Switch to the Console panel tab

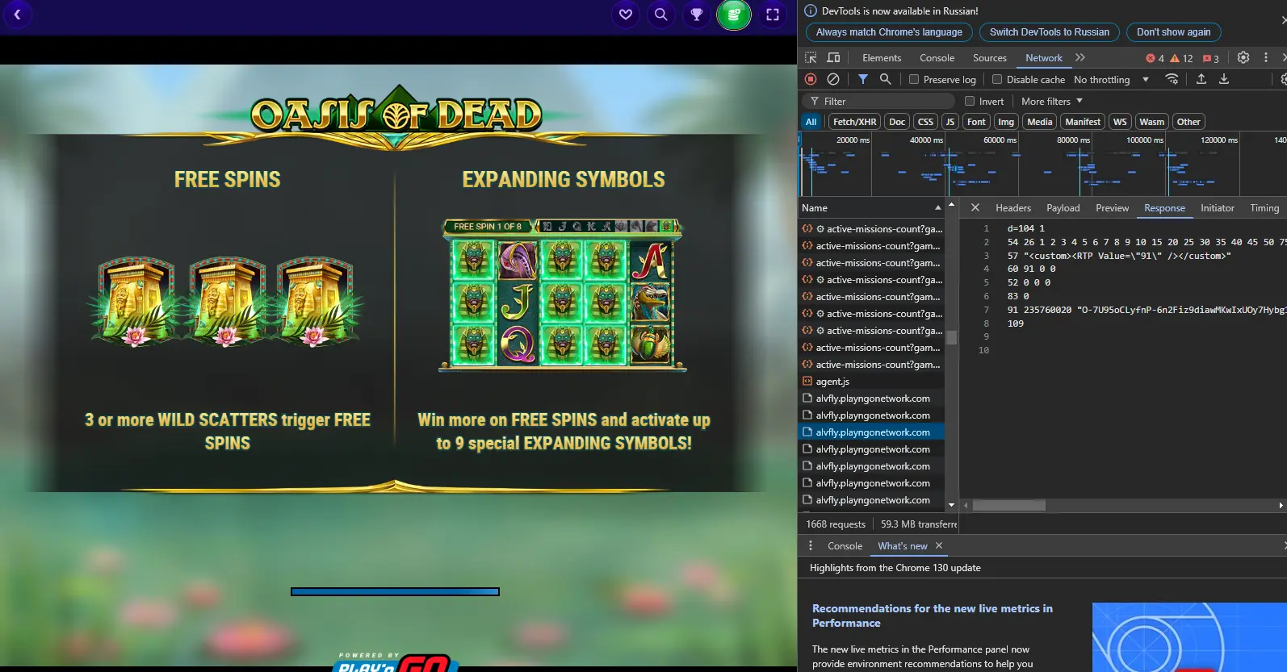937,58
